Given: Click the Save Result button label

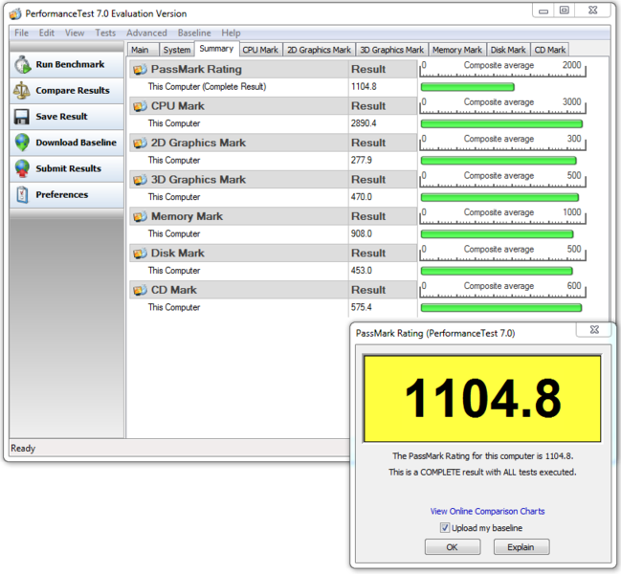Looking at the screenshot, I should point(61,117).
